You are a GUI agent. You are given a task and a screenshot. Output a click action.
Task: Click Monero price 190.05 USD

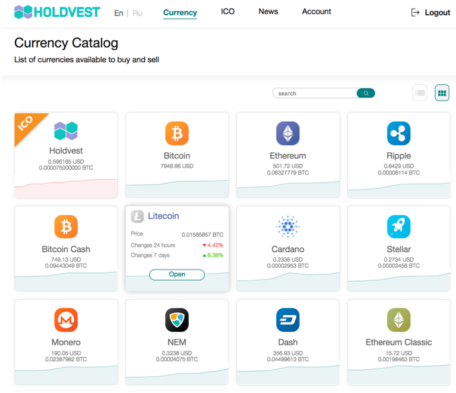66,353
